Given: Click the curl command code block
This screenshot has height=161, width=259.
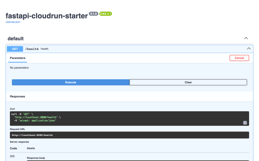Looking at the screenshot, I should (x=129, y=118).
